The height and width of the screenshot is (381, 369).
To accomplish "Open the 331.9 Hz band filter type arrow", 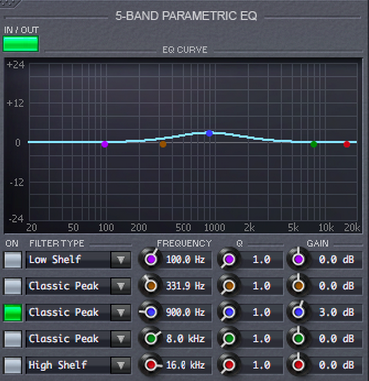I will 121,286.
